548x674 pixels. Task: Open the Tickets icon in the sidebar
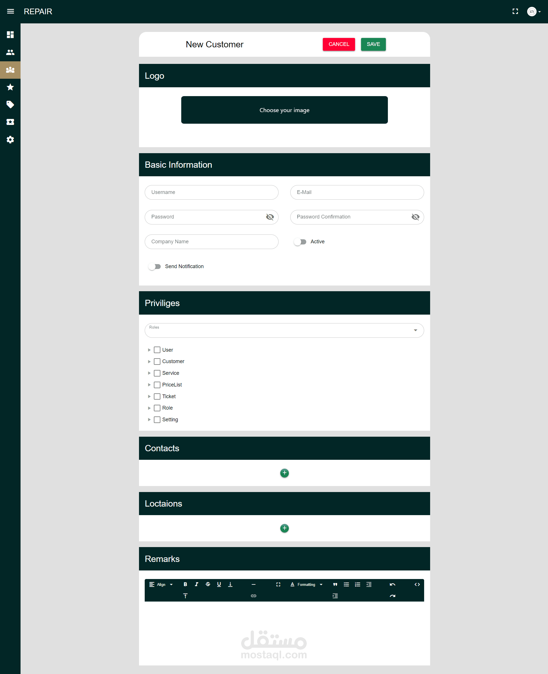(10, 122)
